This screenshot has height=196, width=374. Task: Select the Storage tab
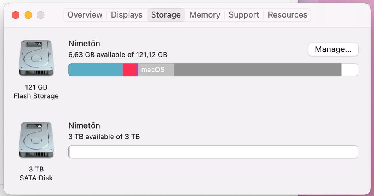click(x=166, y=15)
